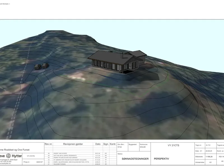Click signature 'KR' in the A6 row

pyautogui.click(x=106, y=153)
